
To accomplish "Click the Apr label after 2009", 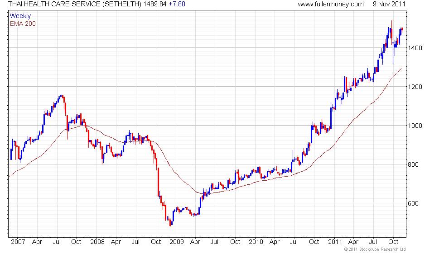I will [195, 242].
